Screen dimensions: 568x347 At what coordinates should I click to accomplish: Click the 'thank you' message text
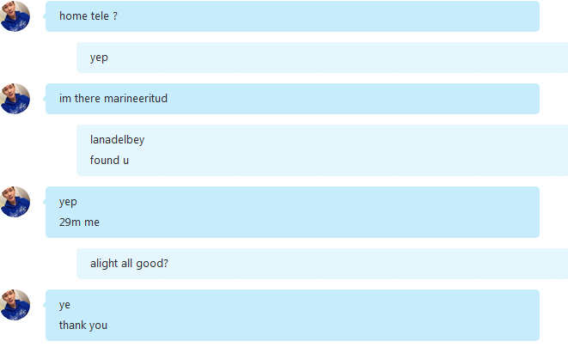click(x=83, y=326)
